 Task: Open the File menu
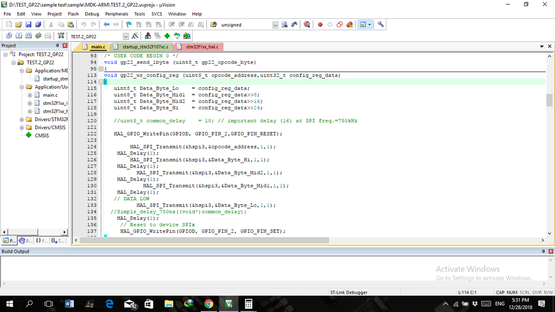pyautogui.click(x=7, y=14)
